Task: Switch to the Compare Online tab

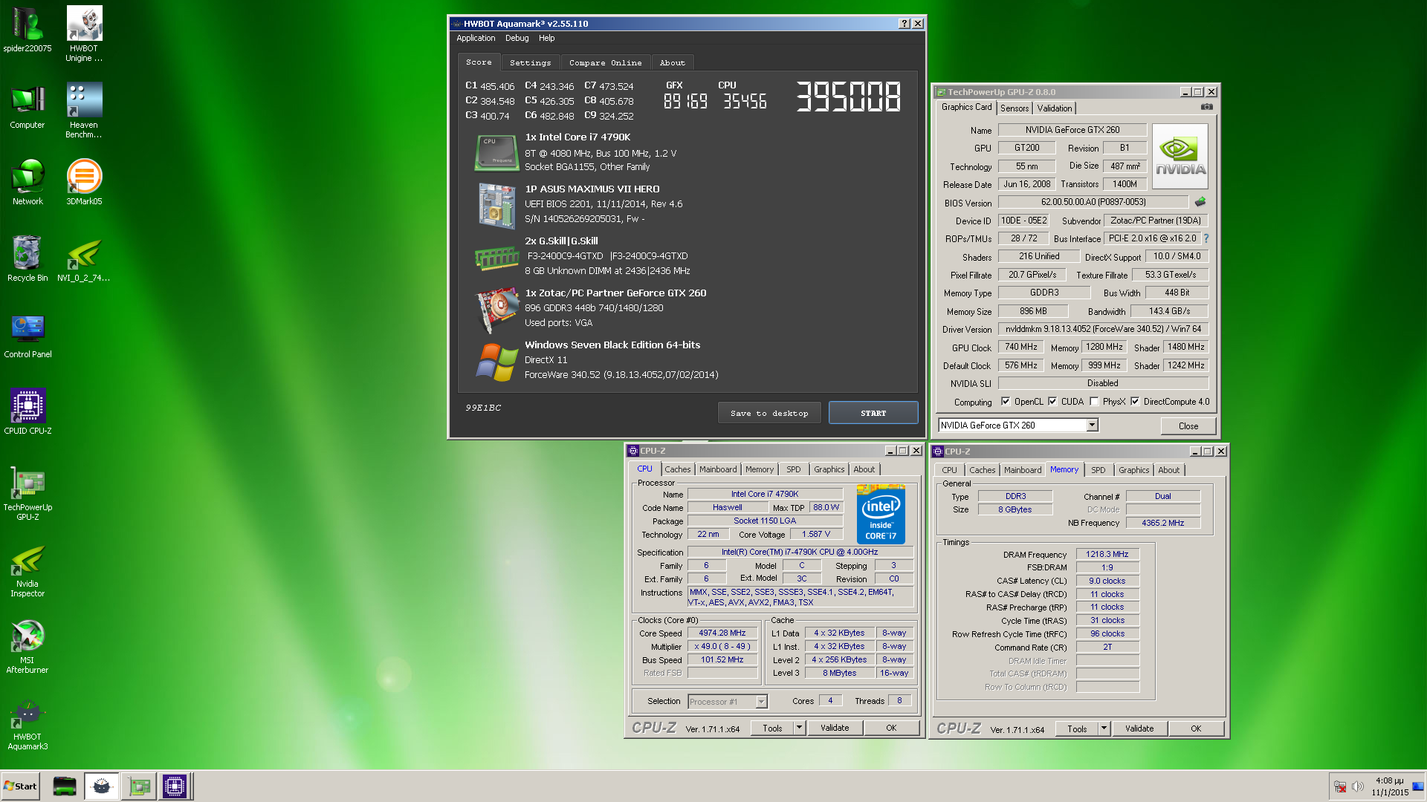Action: click(x=605, y=63)
